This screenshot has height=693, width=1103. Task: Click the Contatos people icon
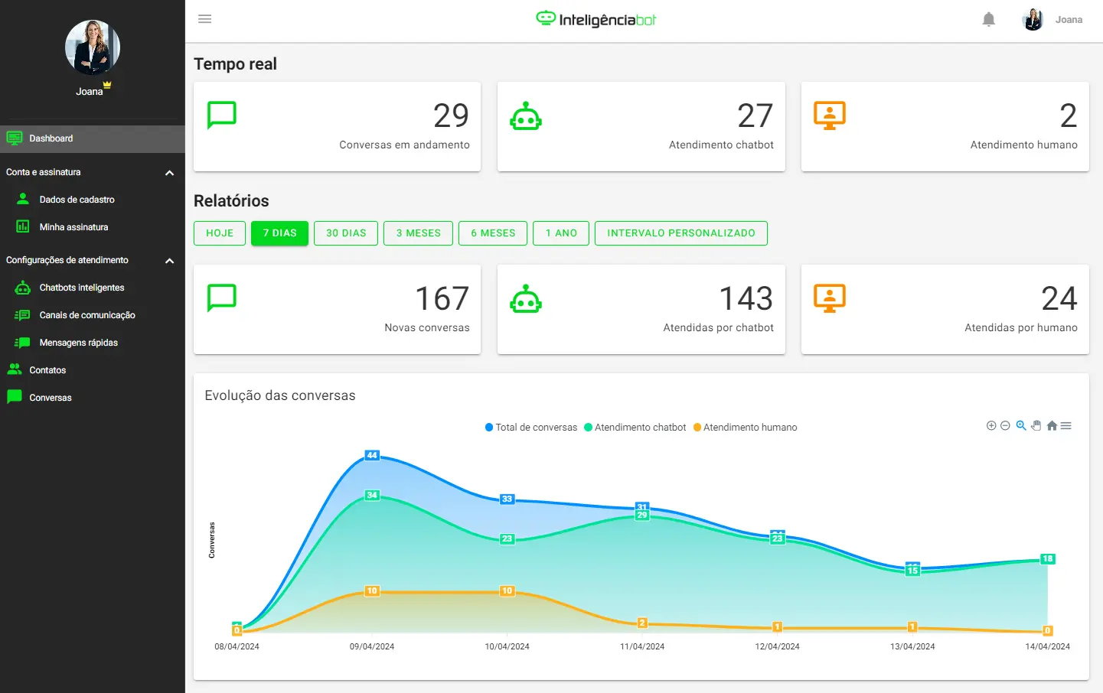click(15, 369)
